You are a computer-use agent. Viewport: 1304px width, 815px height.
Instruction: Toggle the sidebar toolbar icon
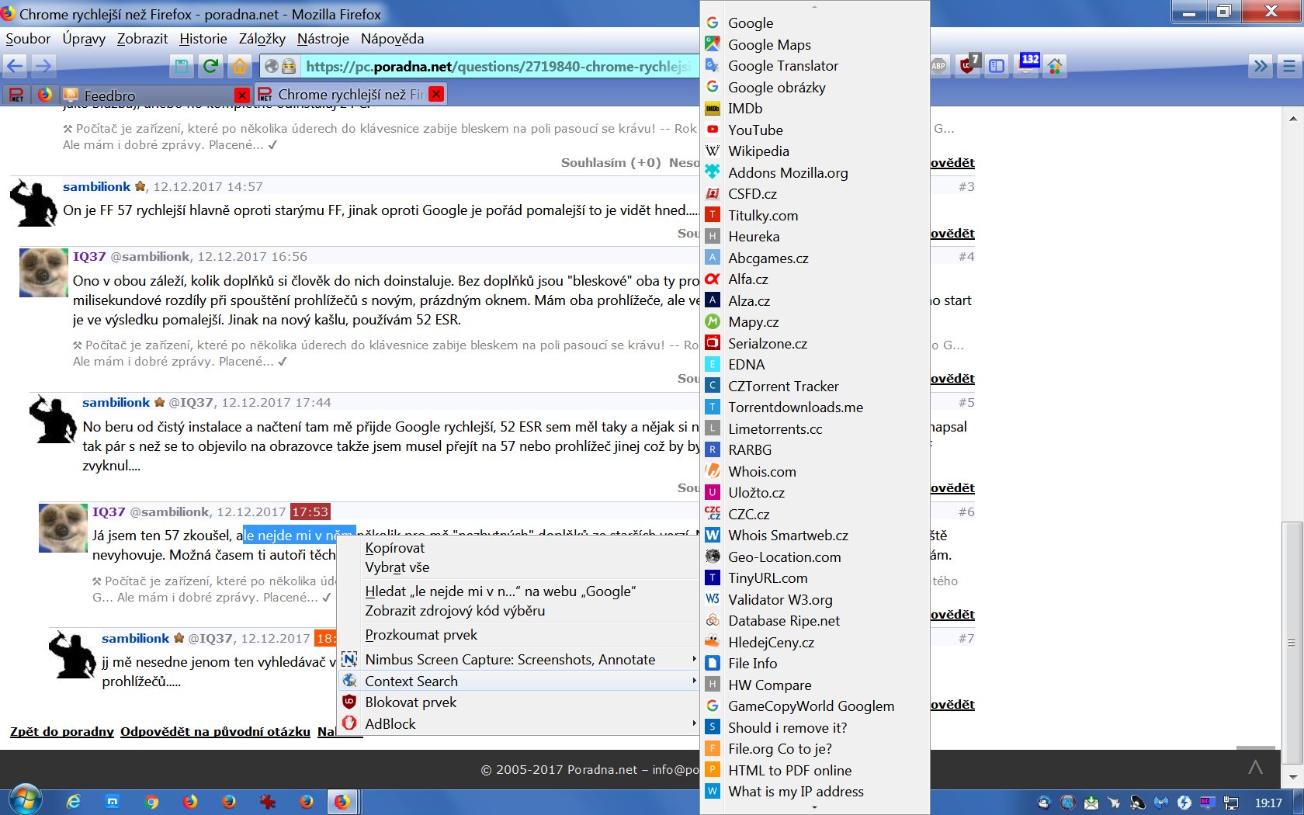997,67
